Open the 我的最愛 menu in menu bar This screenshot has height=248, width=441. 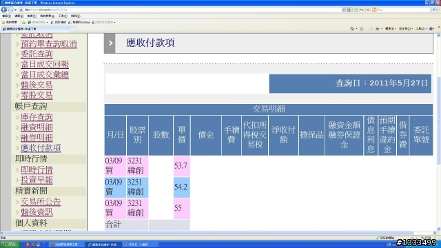(48, 16)
